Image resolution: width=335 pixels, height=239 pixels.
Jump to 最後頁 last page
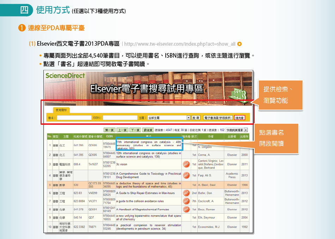tap(148, 130)
